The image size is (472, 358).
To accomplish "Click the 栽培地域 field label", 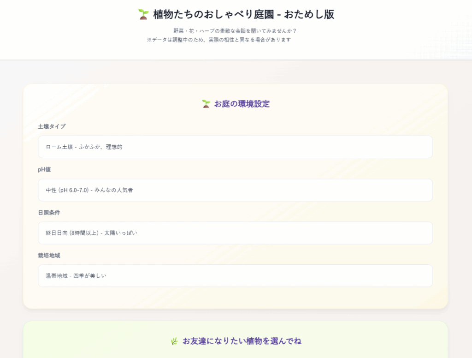I will [x=49, y=255].
